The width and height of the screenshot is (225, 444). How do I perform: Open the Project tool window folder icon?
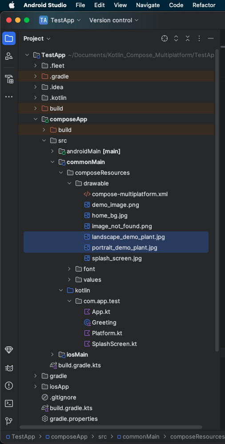(x=9, y=38)
